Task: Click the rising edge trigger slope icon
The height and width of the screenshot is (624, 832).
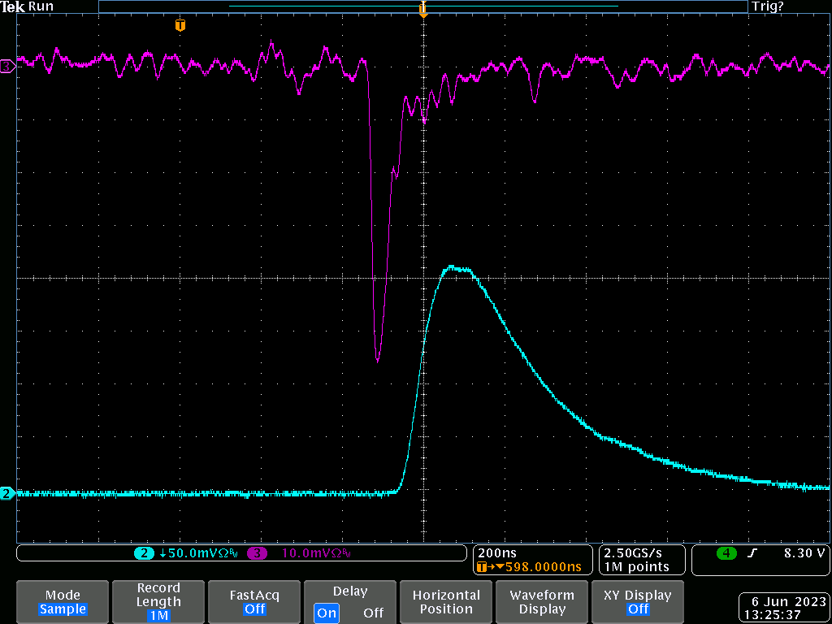Action: coord(752,553)
